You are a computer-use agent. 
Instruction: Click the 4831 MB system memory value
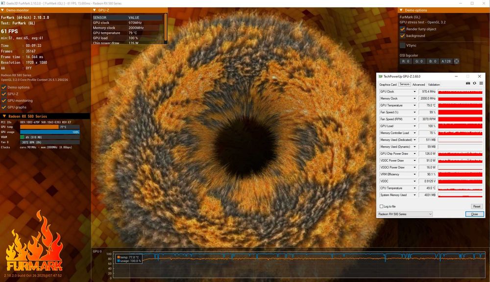click(427, 195)
